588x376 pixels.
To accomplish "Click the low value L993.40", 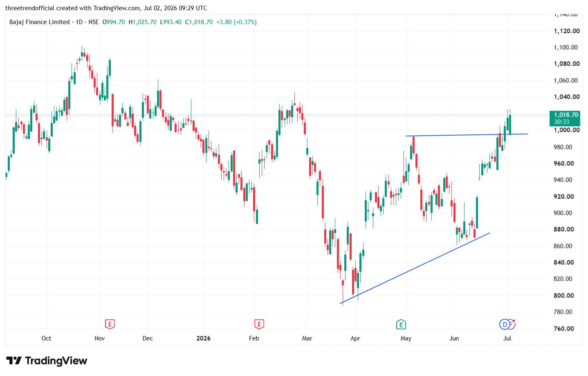I will click(x=171, y=22).
